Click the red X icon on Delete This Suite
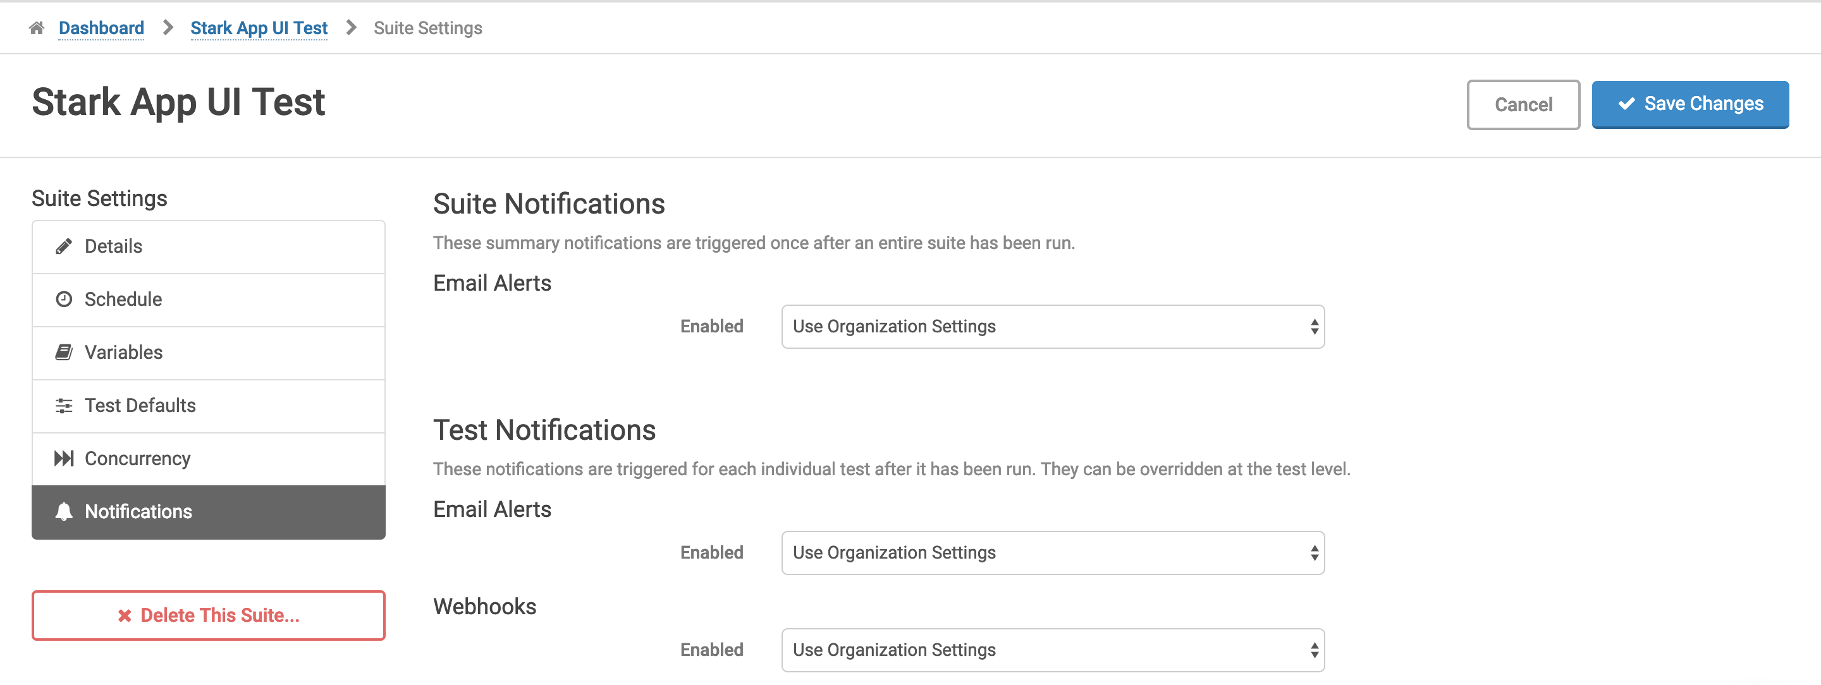This screenshot has width=1821, height=685. pos(125,615)
